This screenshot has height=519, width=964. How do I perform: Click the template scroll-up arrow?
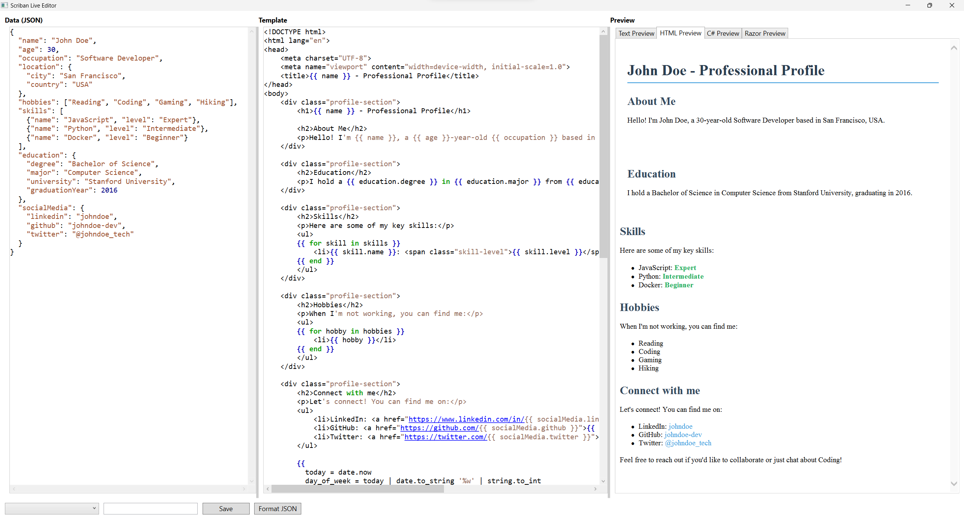pyautogui.click(x=603, y=32)
